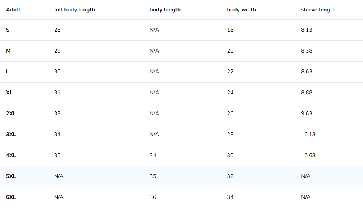Click body width value 26
The image size is (363, 214).
pyautogui.click(x=230, y=114)
